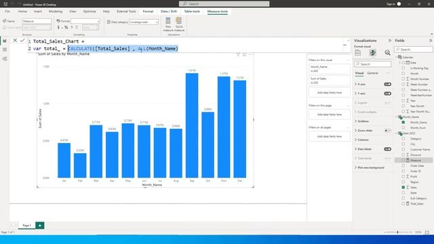Screen dimensions: 434x244
Task: Collapse the Fields pane arrows
Action: [431, 41]
